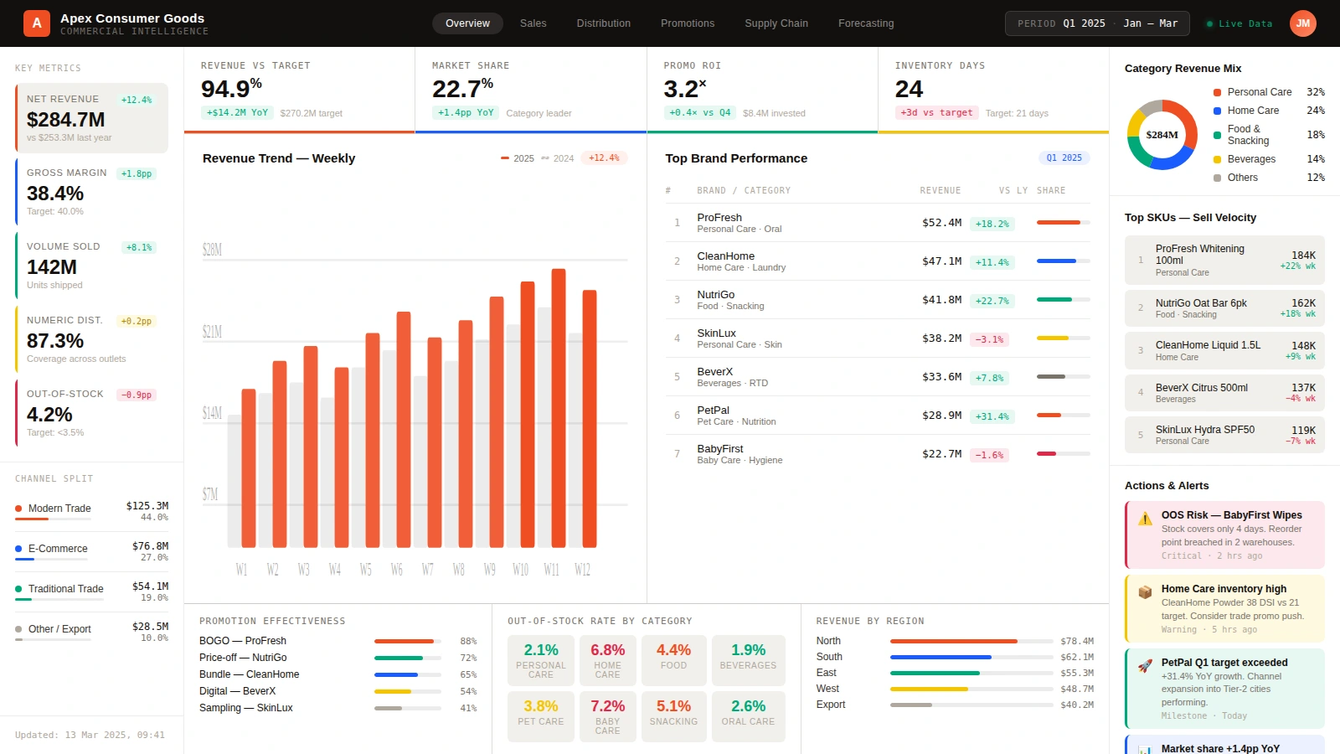The height and width of the screenshot is (754, 1340).
Task: Select the Modern Trade channel color dot
Action: coord(18,508)
